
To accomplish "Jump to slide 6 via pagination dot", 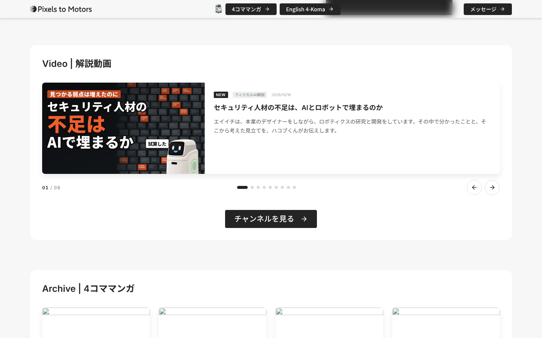I will click(x=276, y=187).
